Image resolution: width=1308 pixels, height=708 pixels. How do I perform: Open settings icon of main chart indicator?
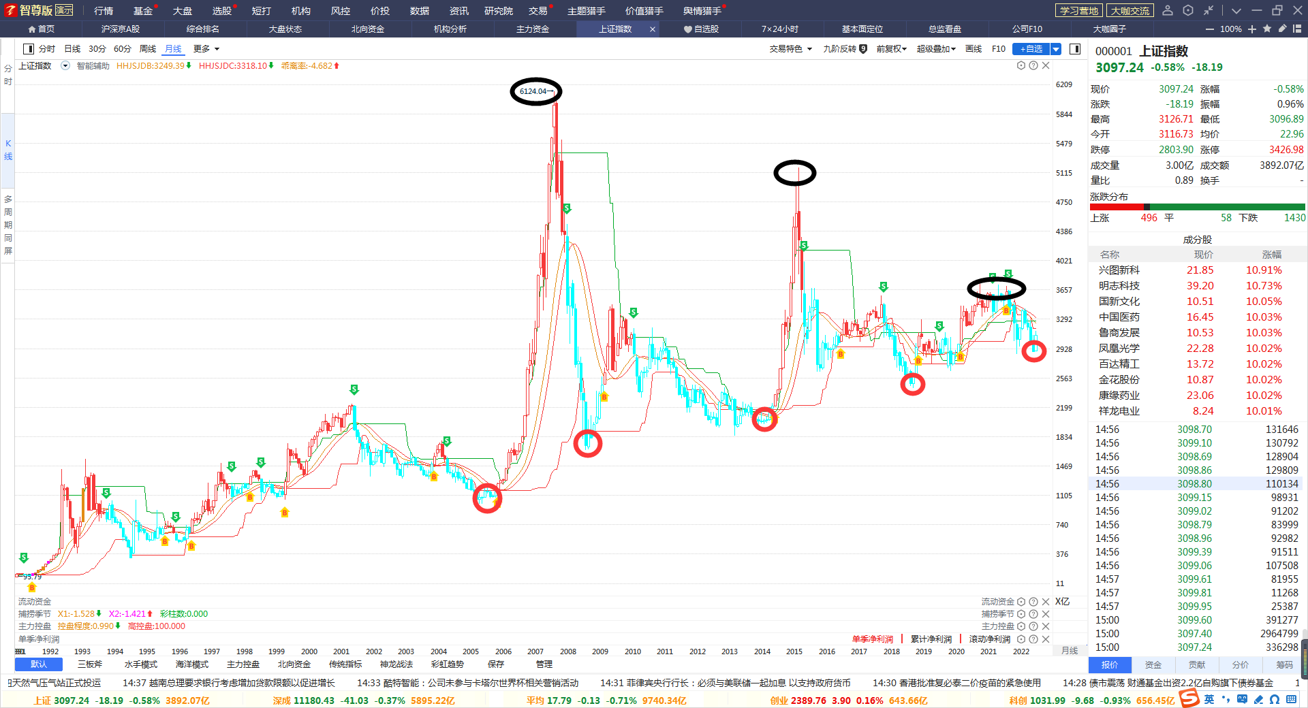(1021, 65)
